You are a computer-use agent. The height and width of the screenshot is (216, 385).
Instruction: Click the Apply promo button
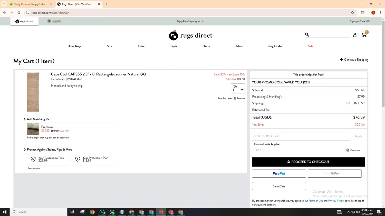pyautogui.click(x=358, y=136)
